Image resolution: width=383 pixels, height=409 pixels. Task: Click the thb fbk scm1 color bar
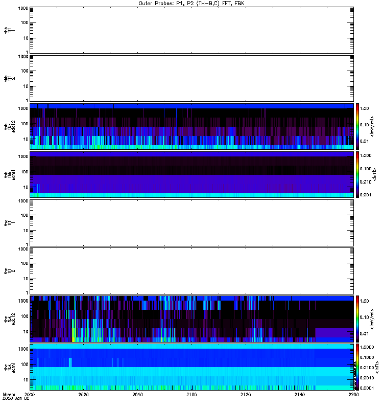(357, 174)
